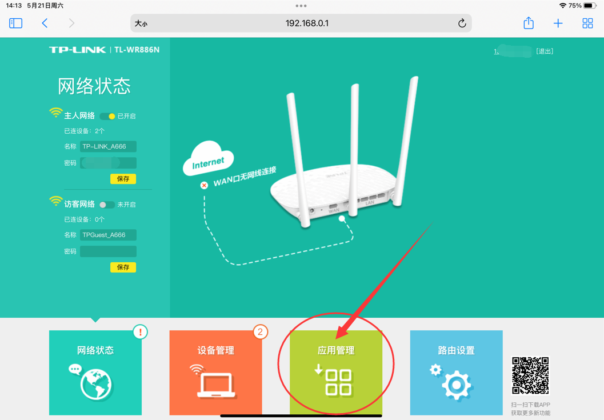Screen dimensions: 604x420
Task: Open the share sheet icon
Action: (x=529, y=23)
